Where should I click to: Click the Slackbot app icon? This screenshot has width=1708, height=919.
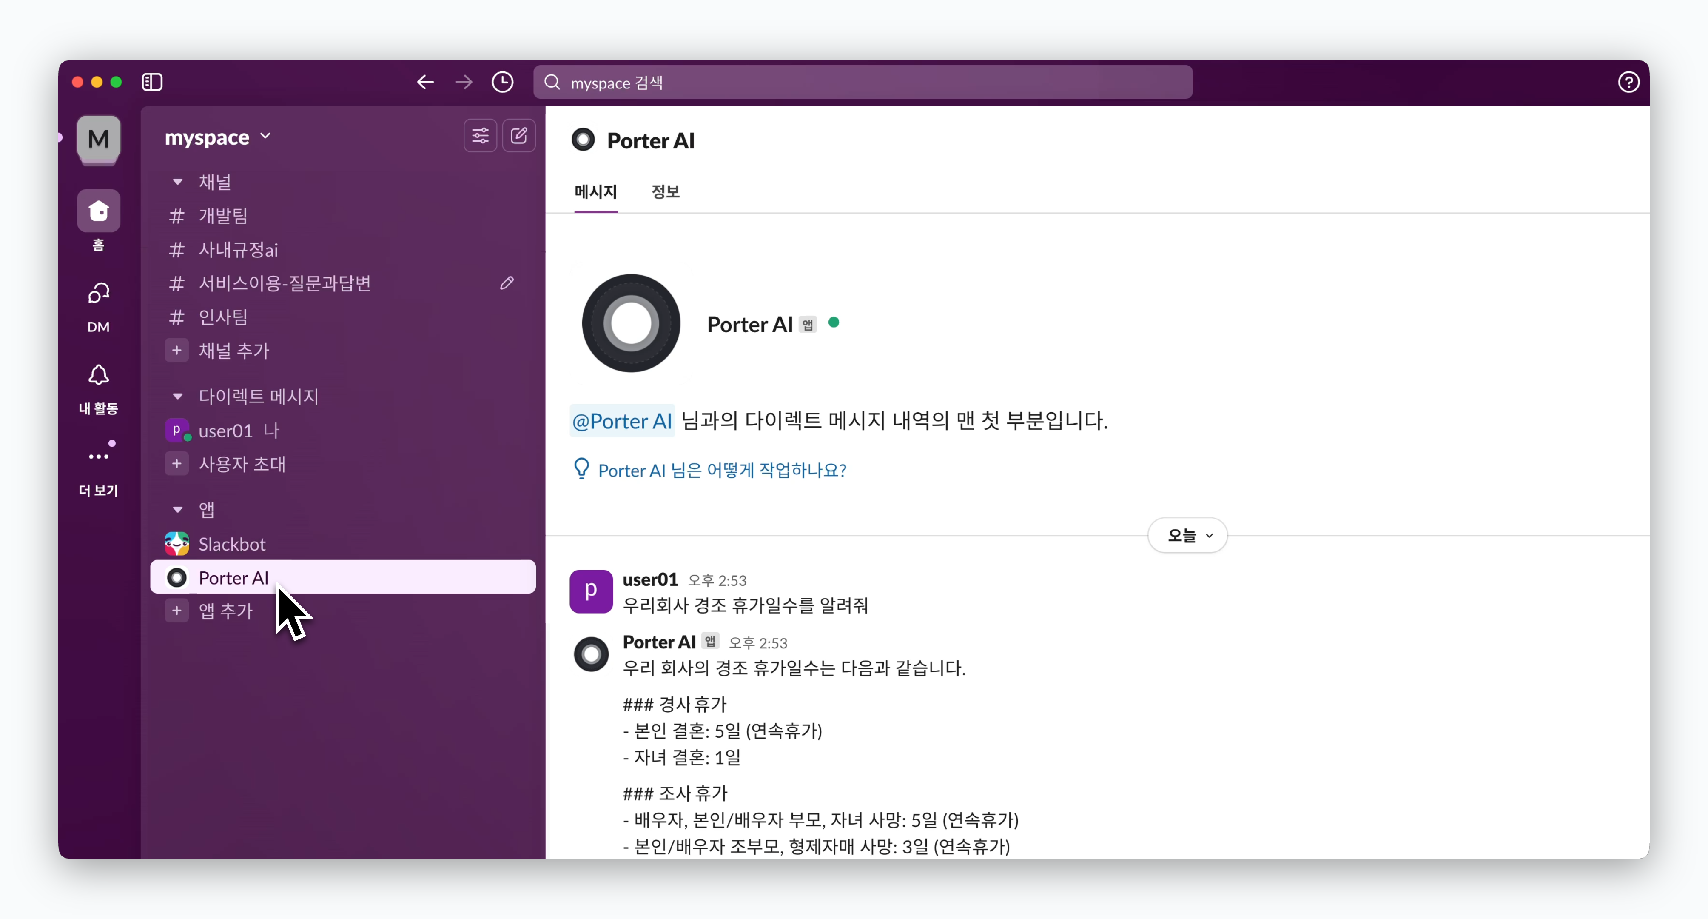pyautogui.click(x=177, y=544)
